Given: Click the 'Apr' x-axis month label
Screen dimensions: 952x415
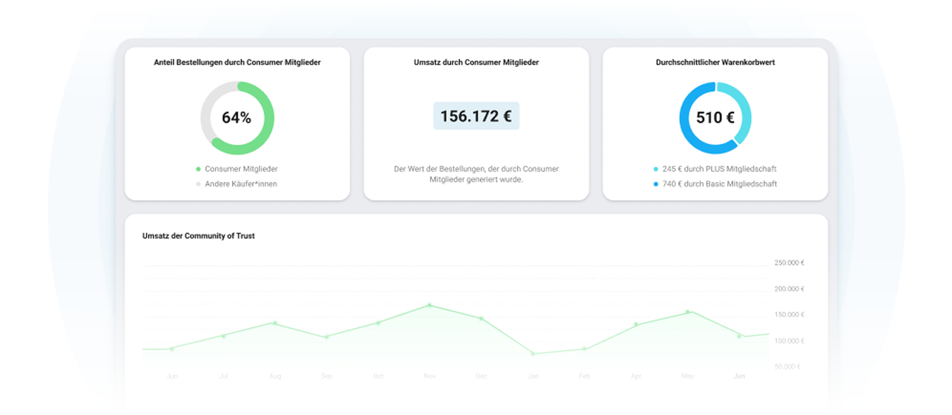Looking at the screenshot, I should coord(636,376).
